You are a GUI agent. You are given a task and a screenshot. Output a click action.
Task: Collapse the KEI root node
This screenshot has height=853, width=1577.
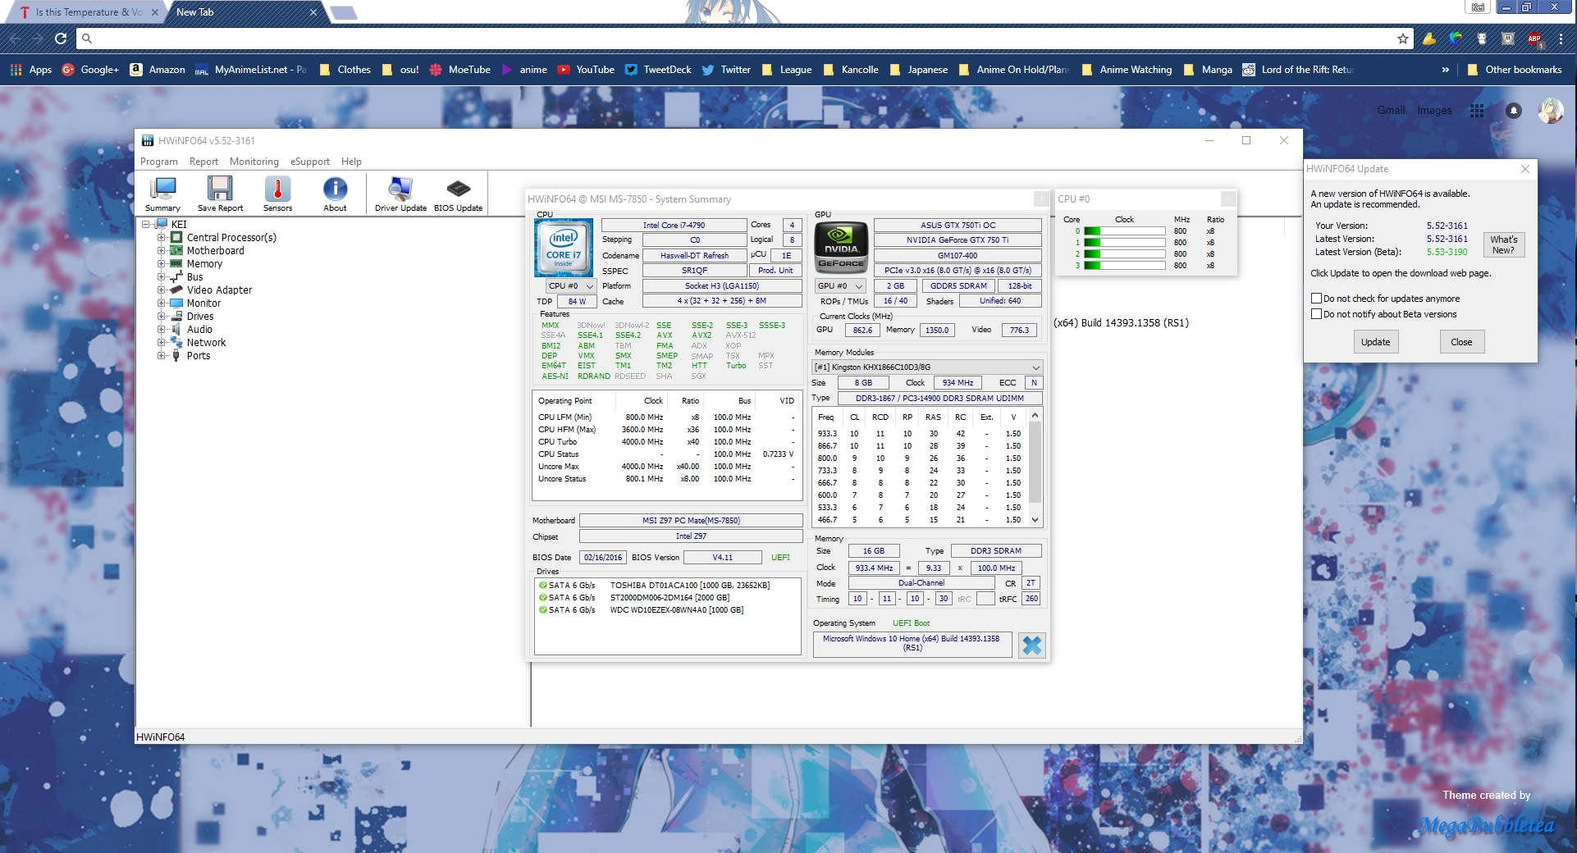(146, 224)
